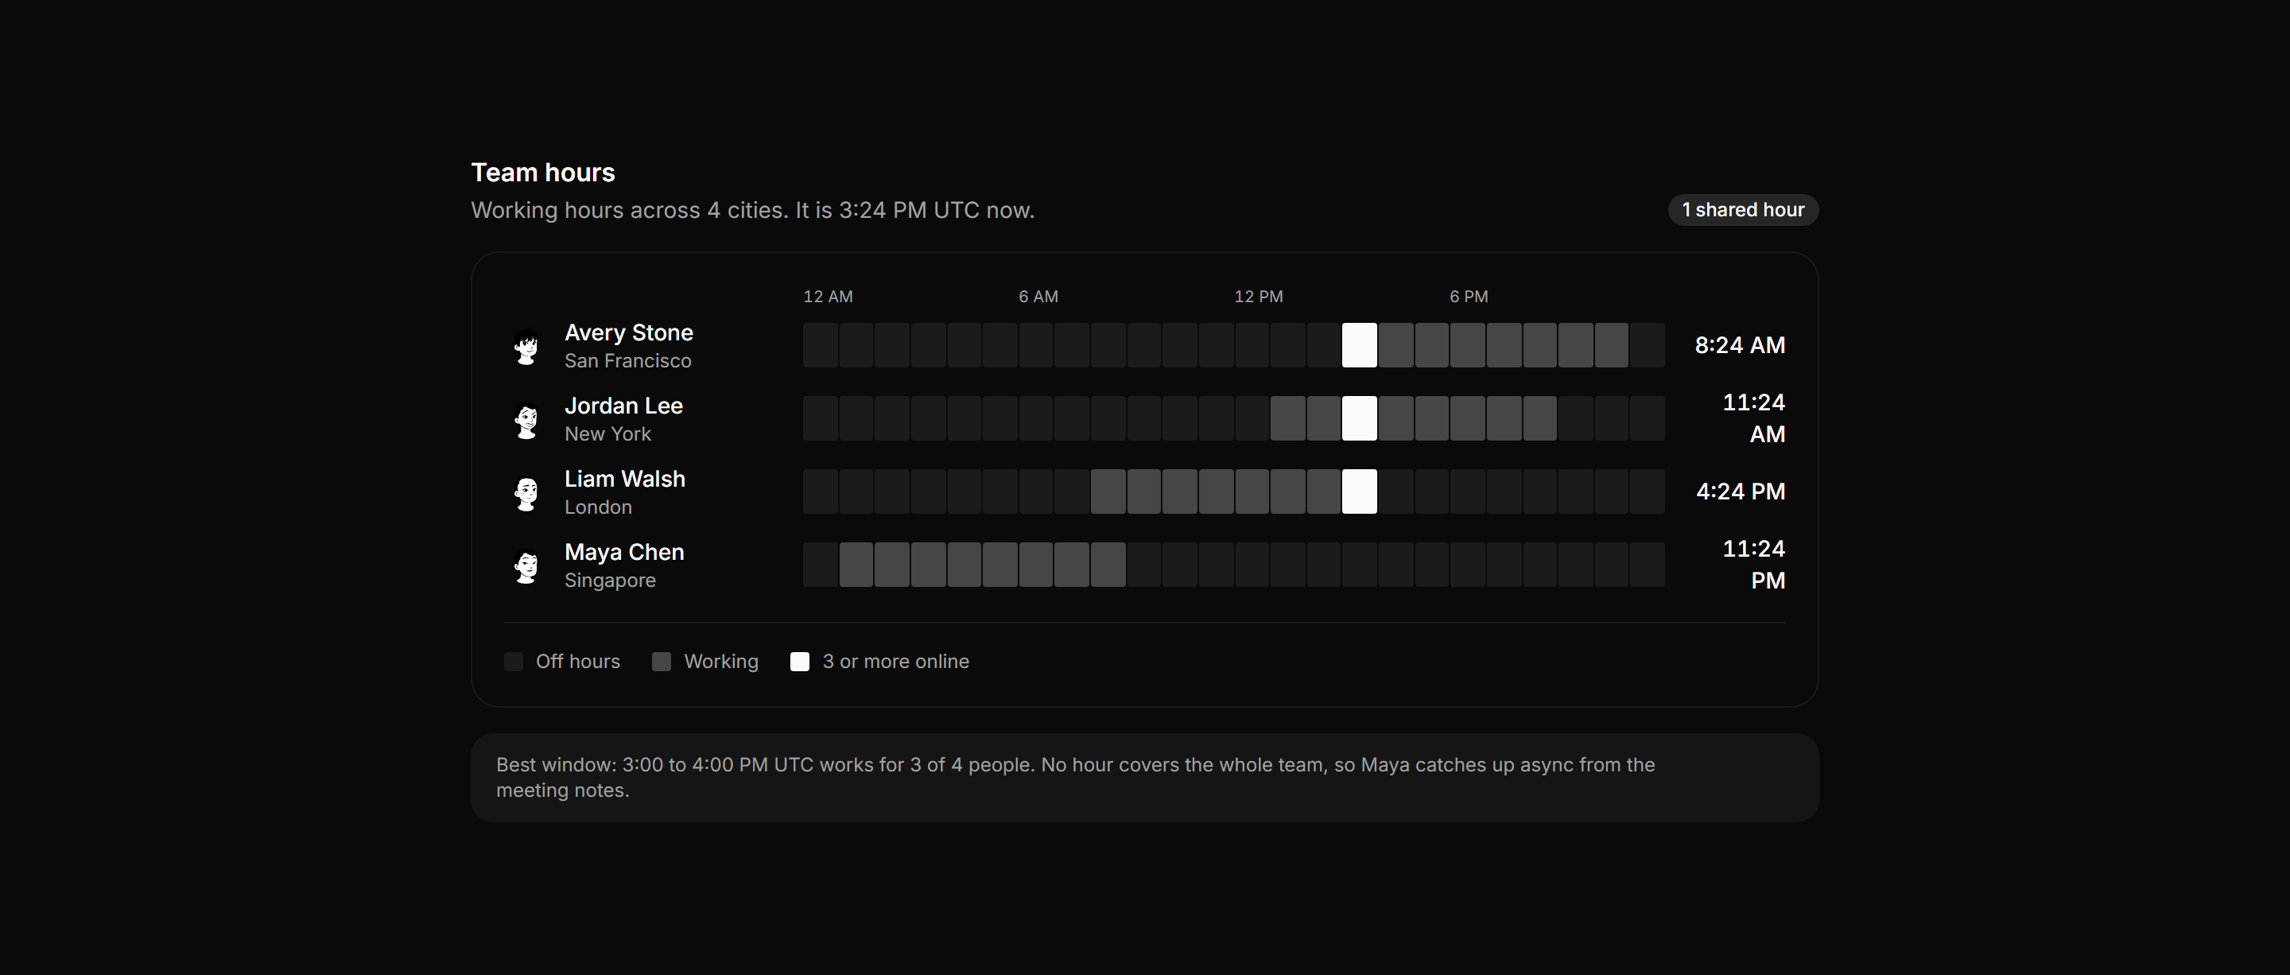
Task: Click Maya Chen's avatar icon
Action: (526, 565)
